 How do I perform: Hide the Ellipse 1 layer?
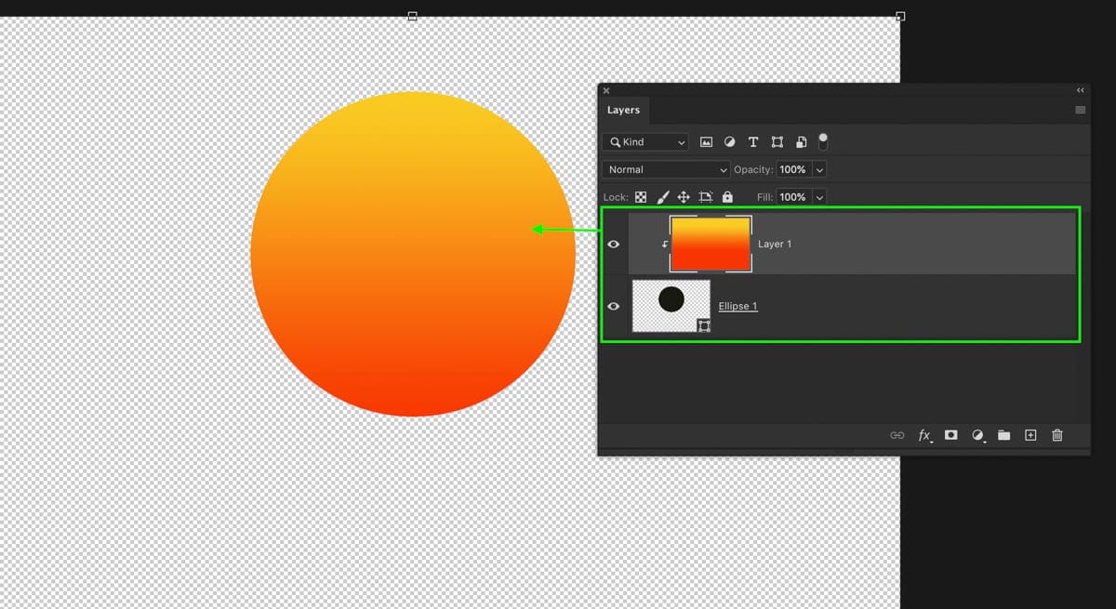pos(614,306)
